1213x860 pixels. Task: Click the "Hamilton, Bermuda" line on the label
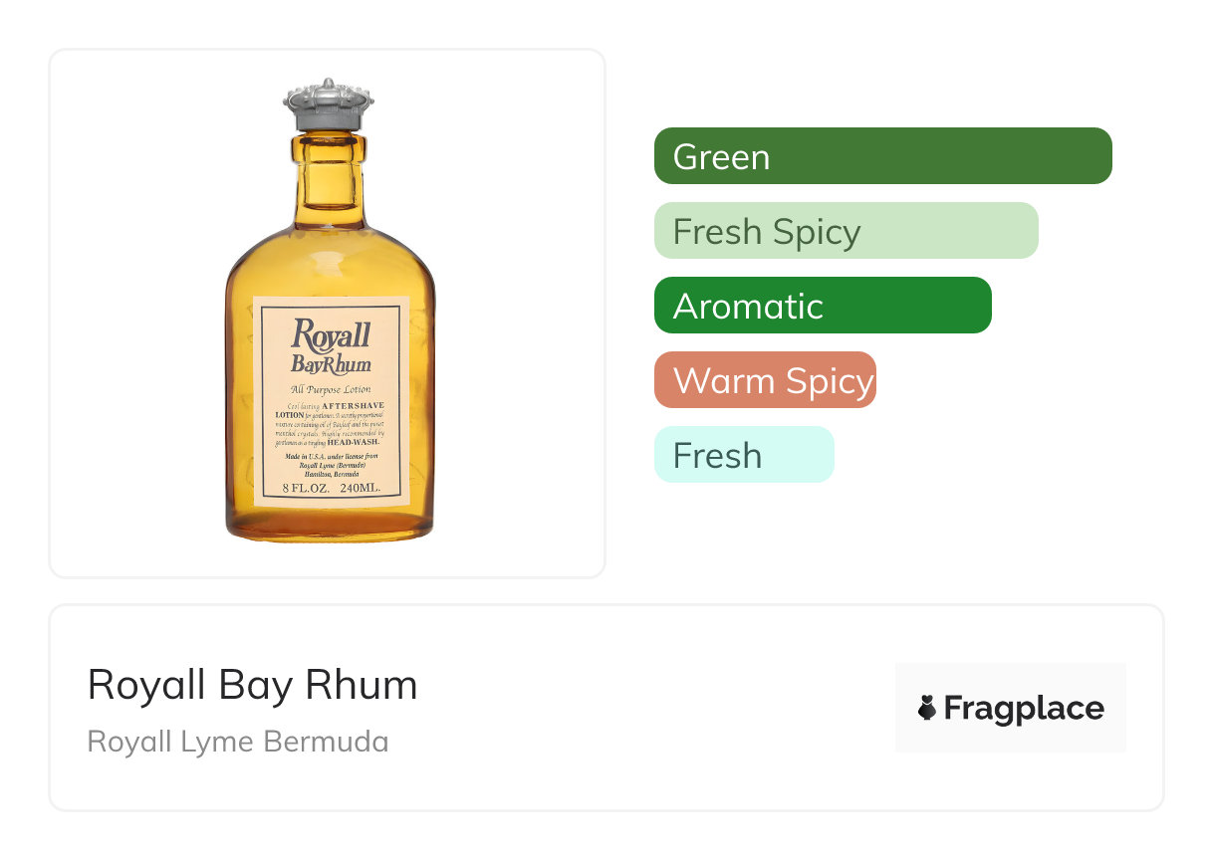331,474
